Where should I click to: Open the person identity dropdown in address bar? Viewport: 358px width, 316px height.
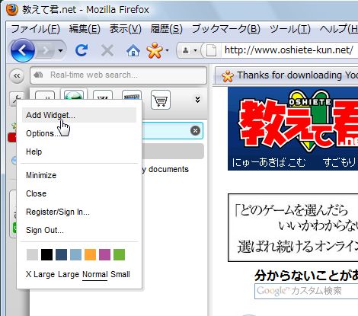pos(190,50)
